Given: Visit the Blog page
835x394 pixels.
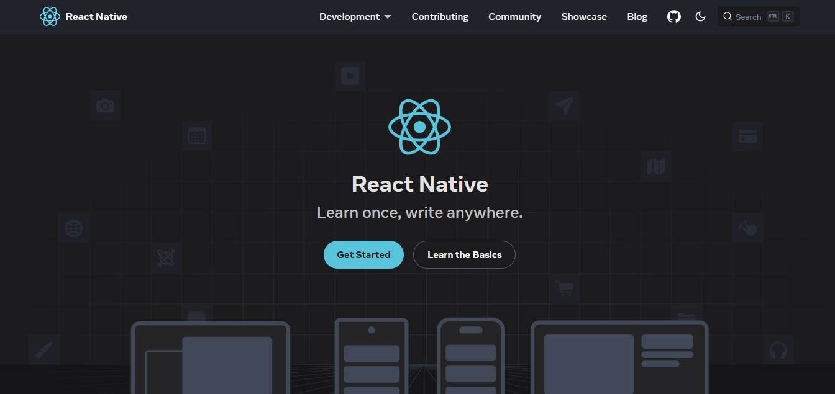Looking at the screenshot, I should pos(637,17).
